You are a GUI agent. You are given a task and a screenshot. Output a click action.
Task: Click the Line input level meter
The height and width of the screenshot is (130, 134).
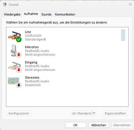[x=123, y=35]
